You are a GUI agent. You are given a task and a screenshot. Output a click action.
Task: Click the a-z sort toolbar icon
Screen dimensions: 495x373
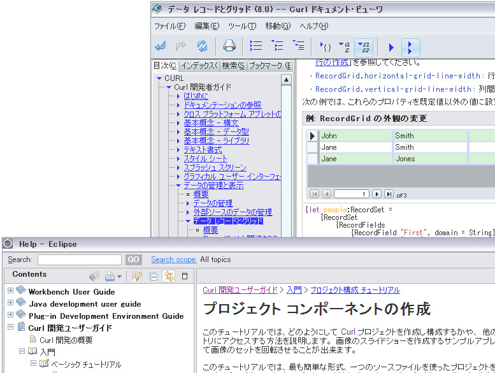345,46
